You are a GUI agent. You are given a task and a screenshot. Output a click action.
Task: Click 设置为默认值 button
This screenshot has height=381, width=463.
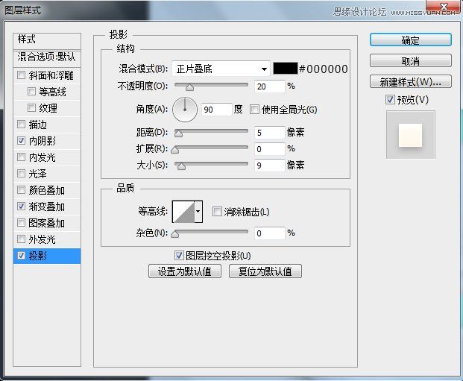click(x=185, y=271)
